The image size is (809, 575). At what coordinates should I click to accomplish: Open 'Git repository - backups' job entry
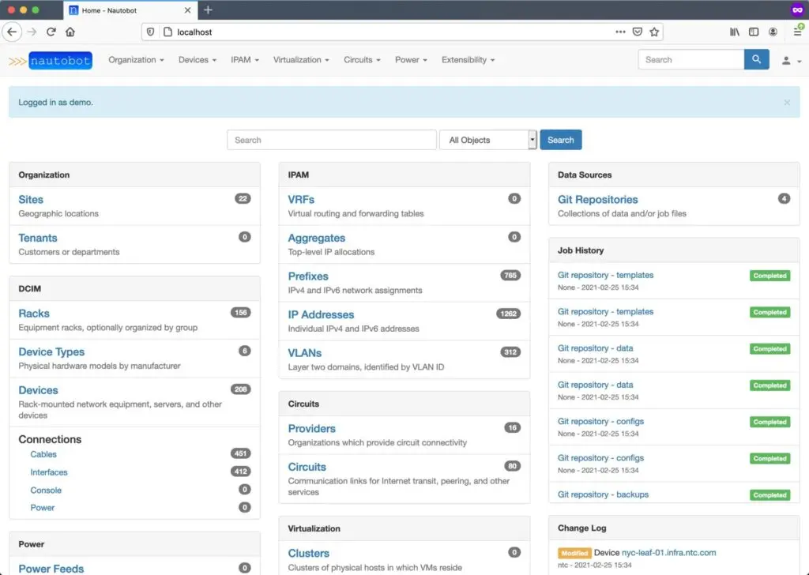(603, 494)
